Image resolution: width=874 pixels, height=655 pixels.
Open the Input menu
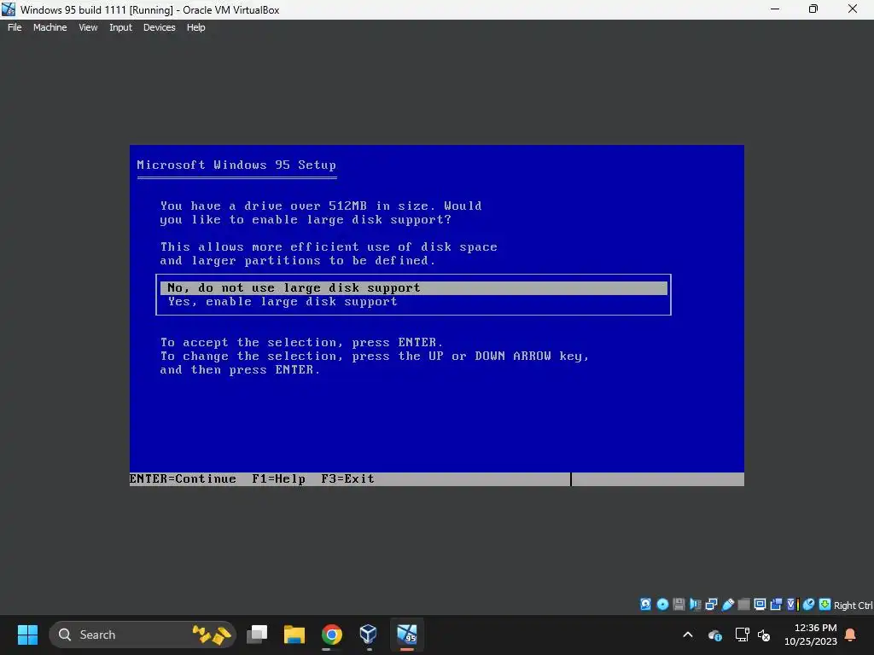click(x=120, y=27)
